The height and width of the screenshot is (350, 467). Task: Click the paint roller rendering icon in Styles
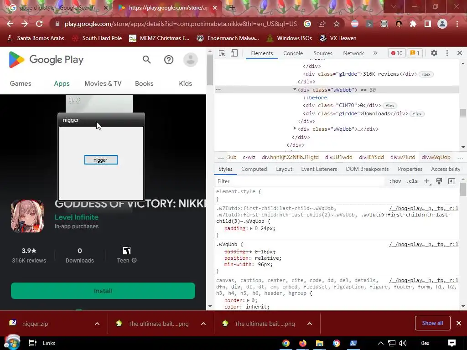pos(439,181)
